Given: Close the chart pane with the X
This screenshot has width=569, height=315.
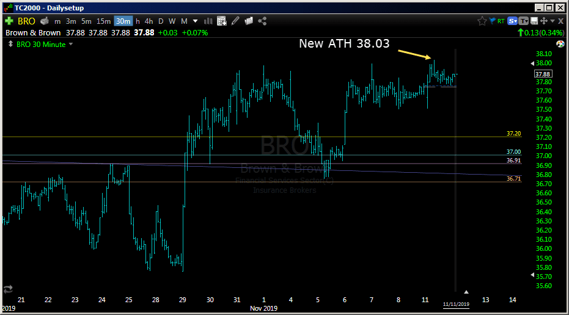Looking at the screenshot, I should 560,21.
